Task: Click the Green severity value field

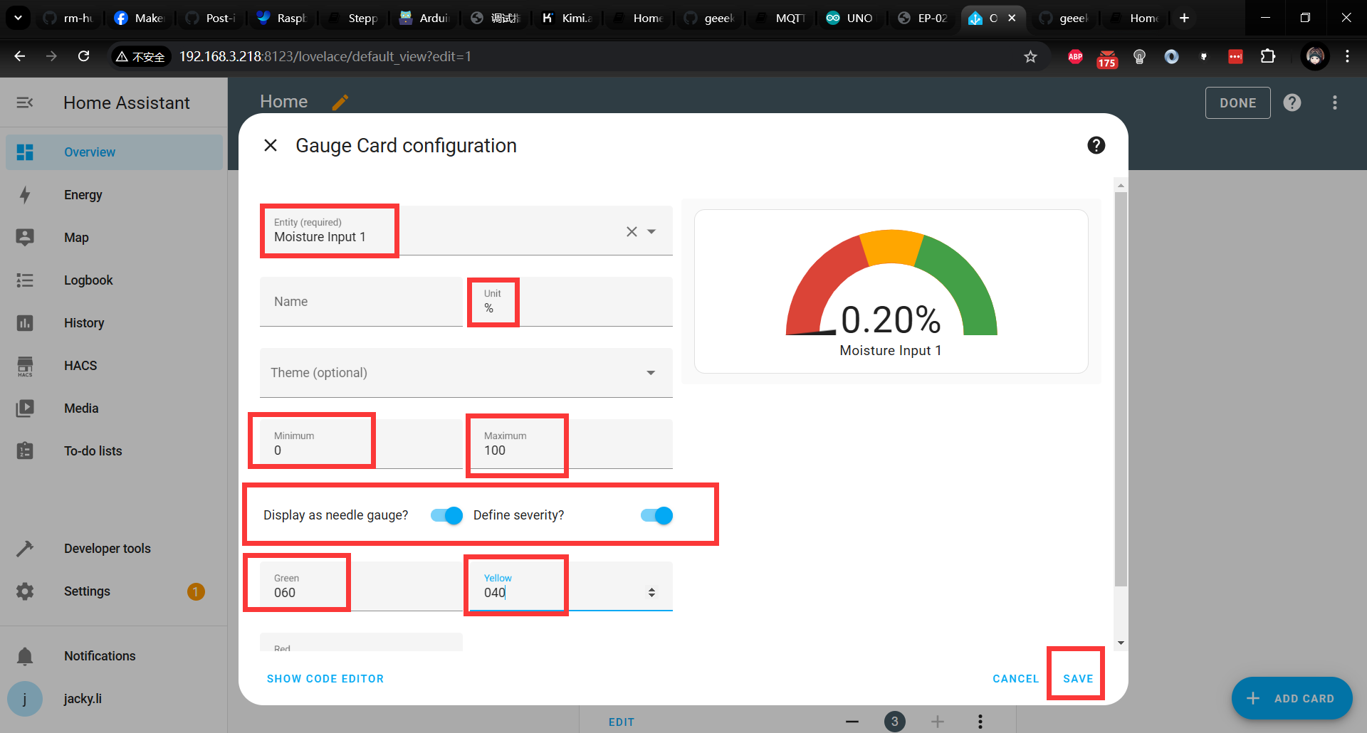Action: (361, 586)
